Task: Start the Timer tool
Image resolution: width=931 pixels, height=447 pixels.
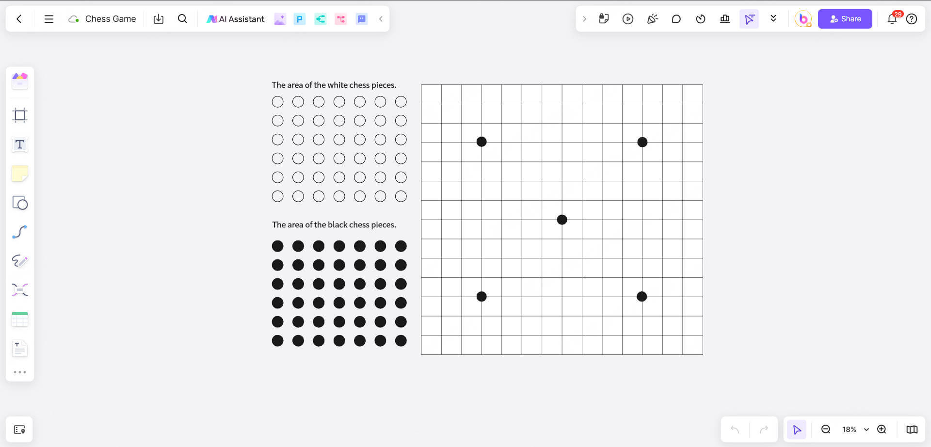Action: tap(701, 19)
